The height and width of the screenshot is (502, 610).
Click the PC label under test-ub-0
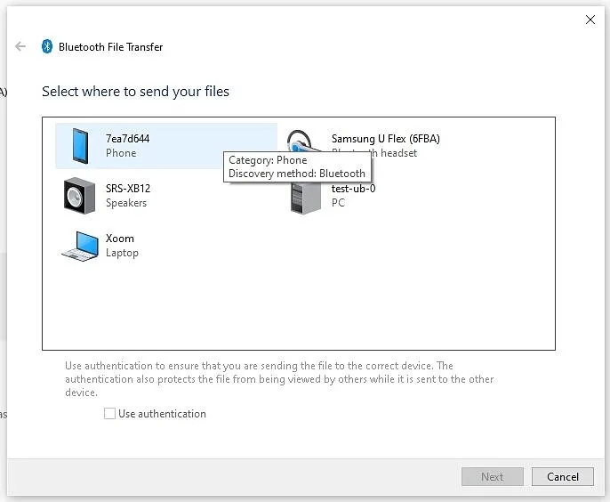pos(338,203)
